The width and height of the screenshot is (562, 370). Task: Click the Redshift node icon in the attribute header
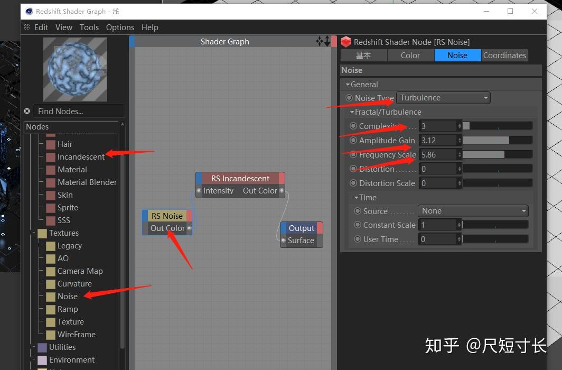pos(346,42)
